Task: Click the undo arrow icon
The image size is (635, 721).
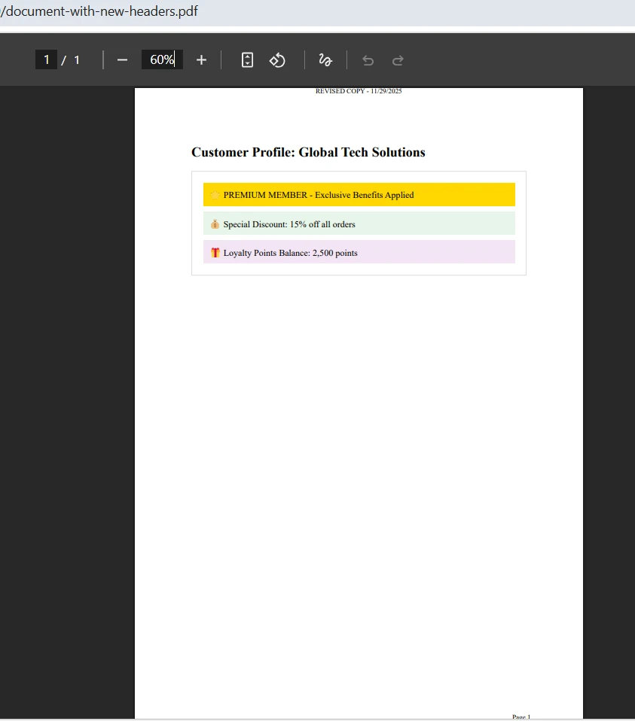Action: pyautogui.click(x=368, y=59)
